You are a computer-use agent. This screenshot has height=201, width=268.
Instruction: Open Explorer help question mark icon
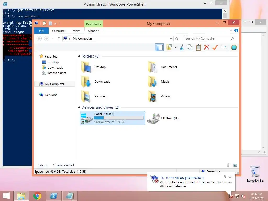(x=236, y=30)
